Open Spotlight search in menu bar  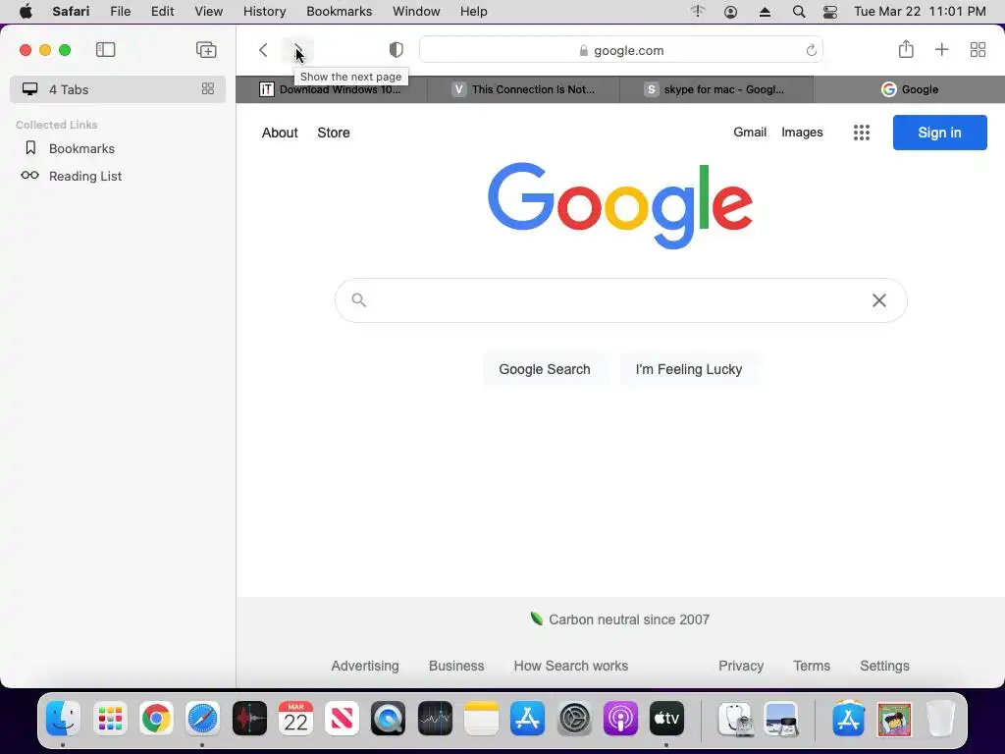click(x=799, y=12)
